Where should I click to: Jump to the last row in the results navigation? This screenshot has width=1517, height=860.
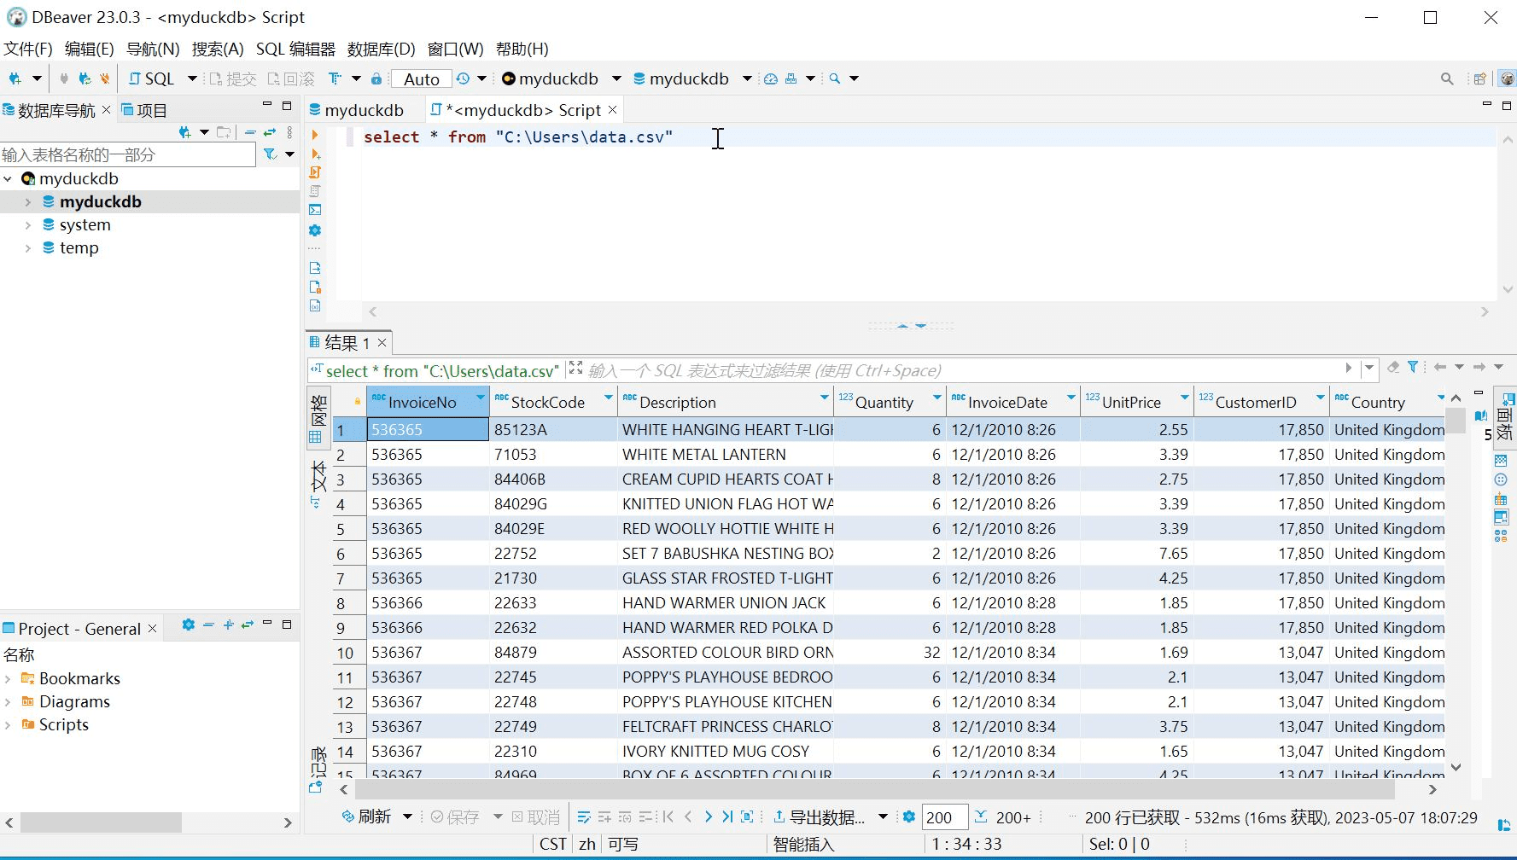tap(727, 816)
